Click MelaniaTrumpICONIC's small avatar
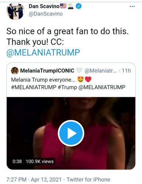This screenshot has height=184, width=142. (15, 71)
